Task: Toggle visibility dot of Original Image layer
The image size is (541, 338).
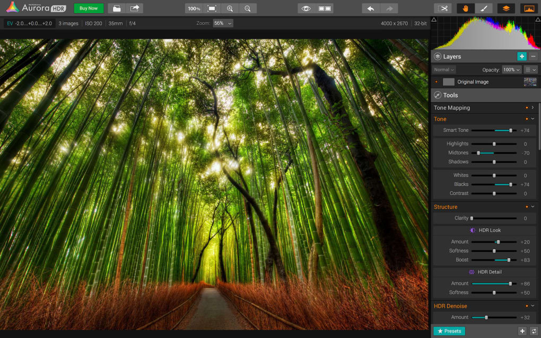Action: 437,82
